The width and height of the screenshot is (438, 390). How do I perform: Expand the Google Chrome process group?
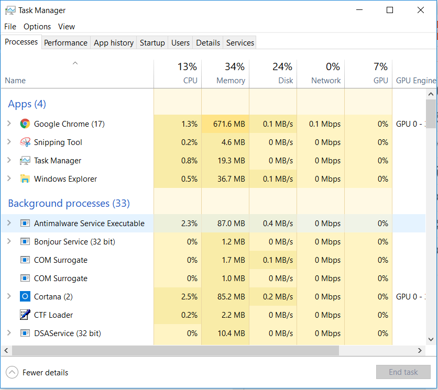(x=9, y=124)
